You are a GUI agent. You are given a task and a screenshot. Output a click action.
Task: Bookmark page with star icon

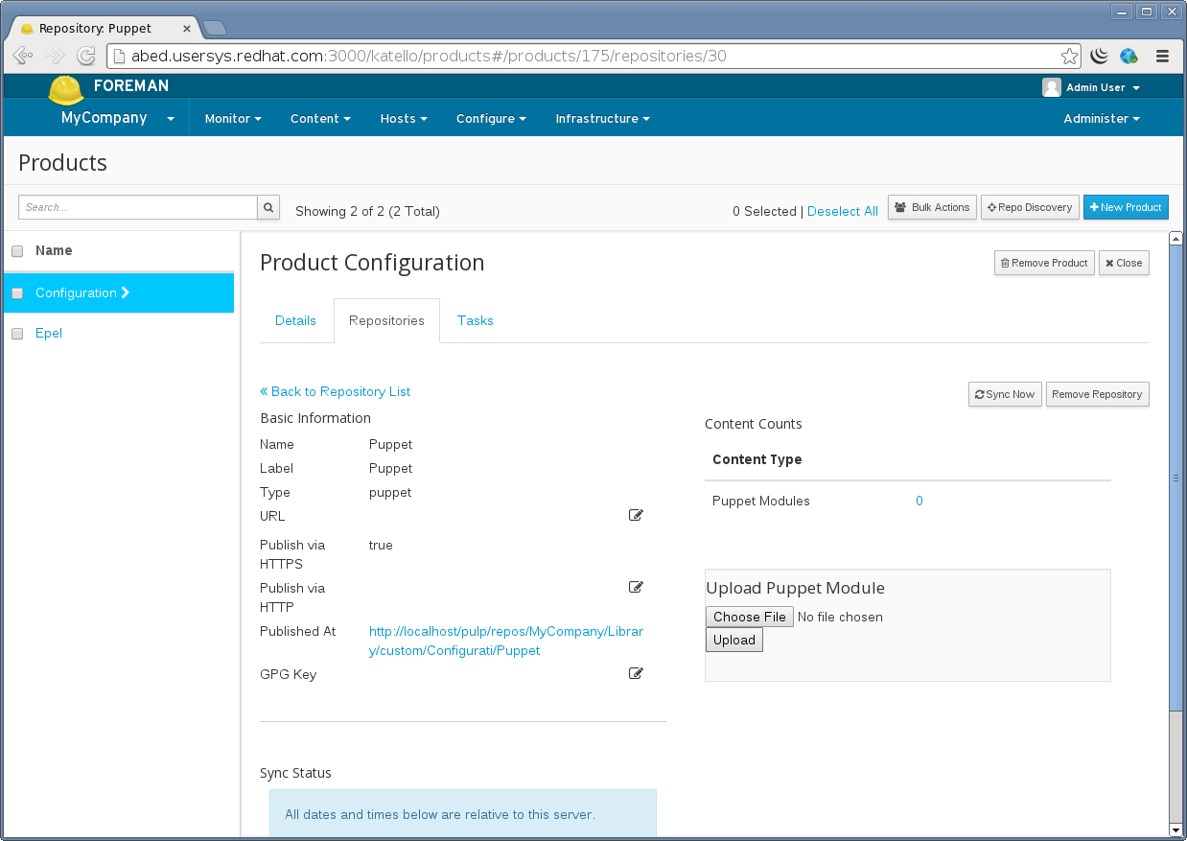click(1069, 56)
